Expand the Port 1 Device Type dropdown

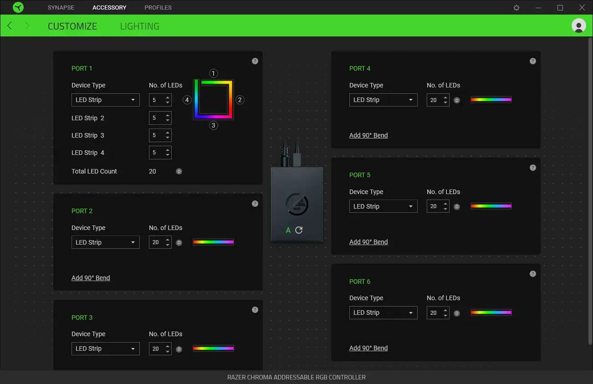click(105, 100)
